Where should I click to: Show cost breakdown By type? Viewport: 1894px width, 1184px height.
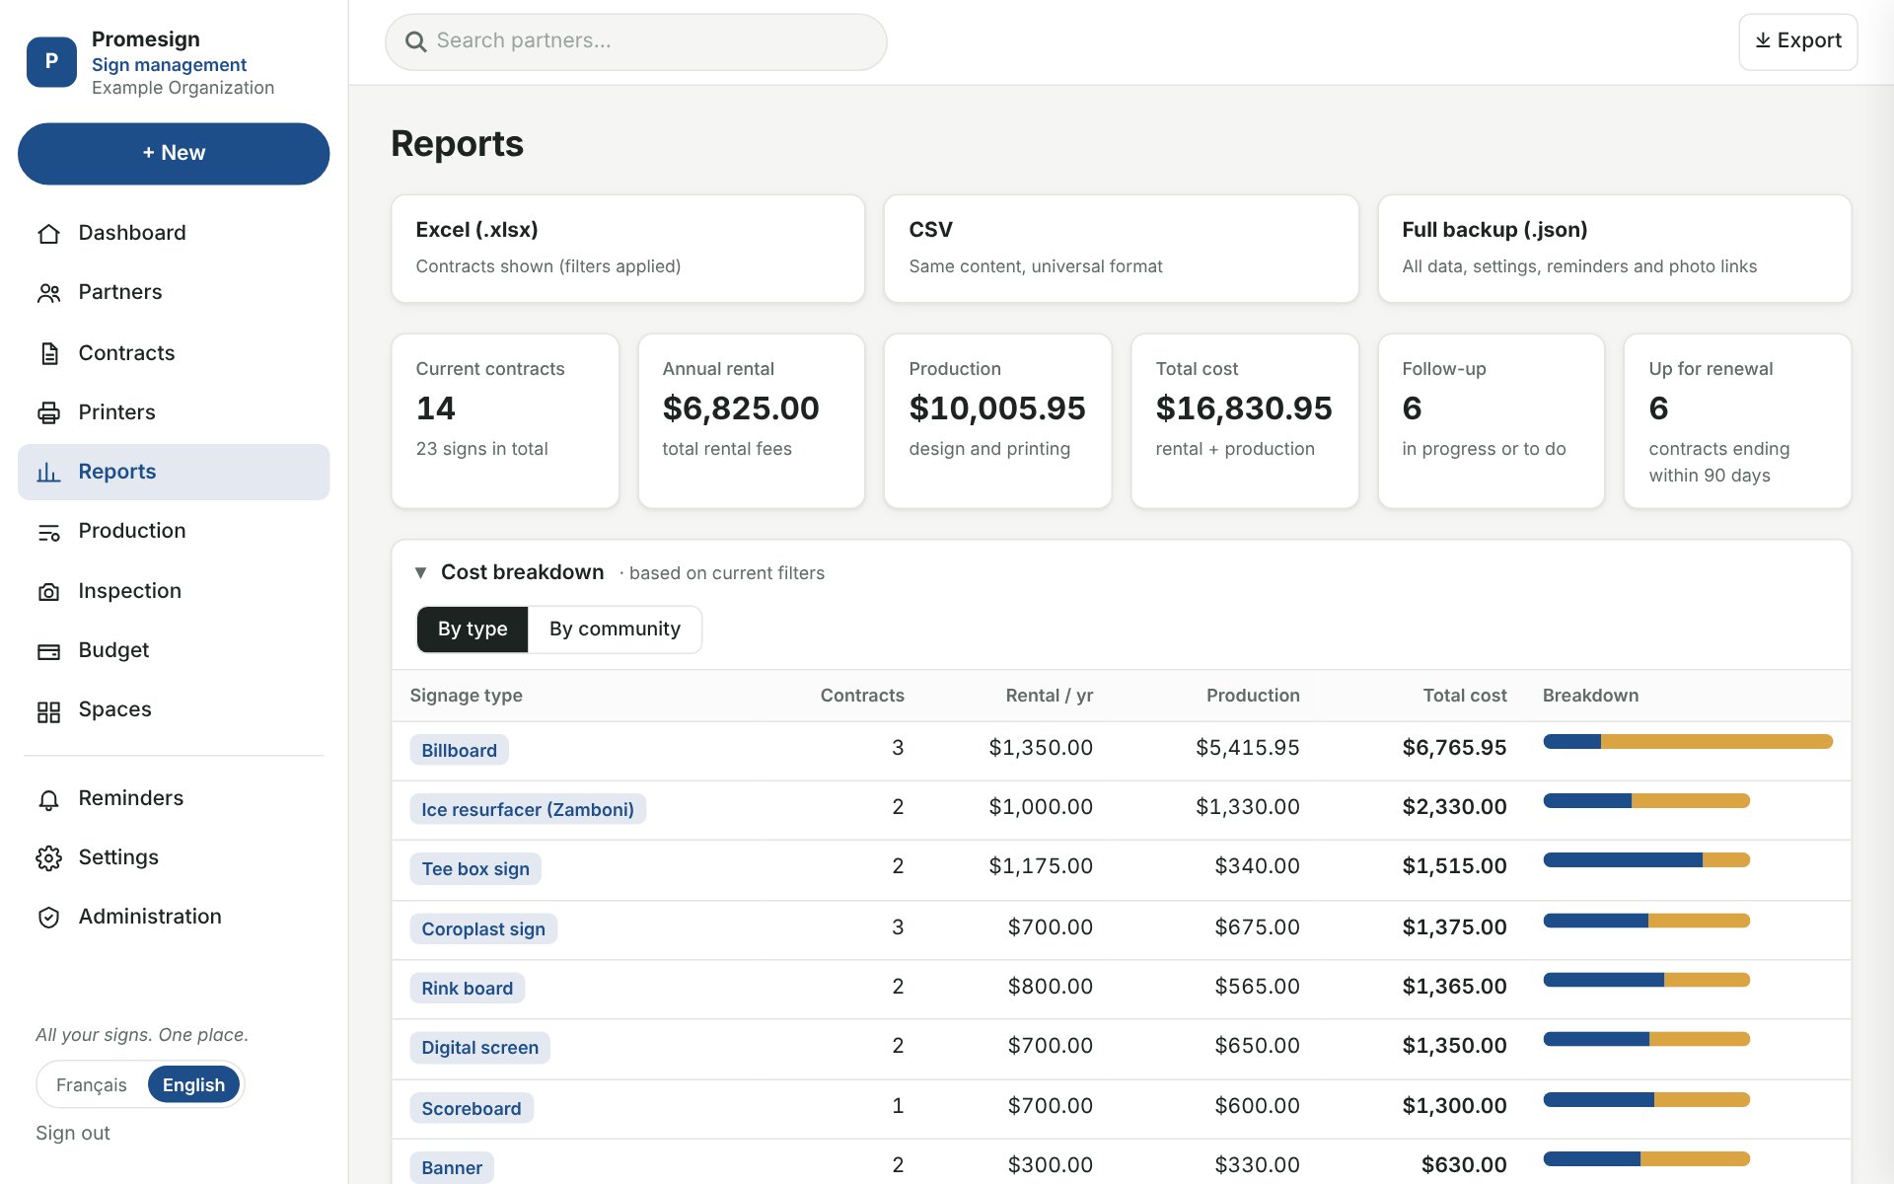coord(473,629)
